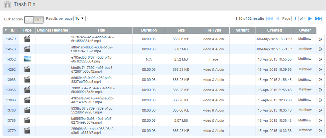Jump to the last results page

pyautogui.click(x=318, y=19)
